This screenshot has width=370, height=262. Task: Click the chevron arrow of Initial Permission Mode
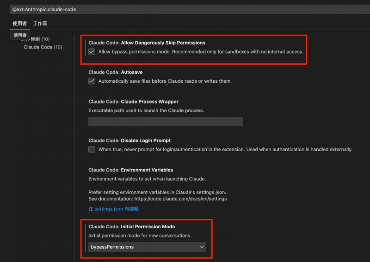click(x=202, y=247)
